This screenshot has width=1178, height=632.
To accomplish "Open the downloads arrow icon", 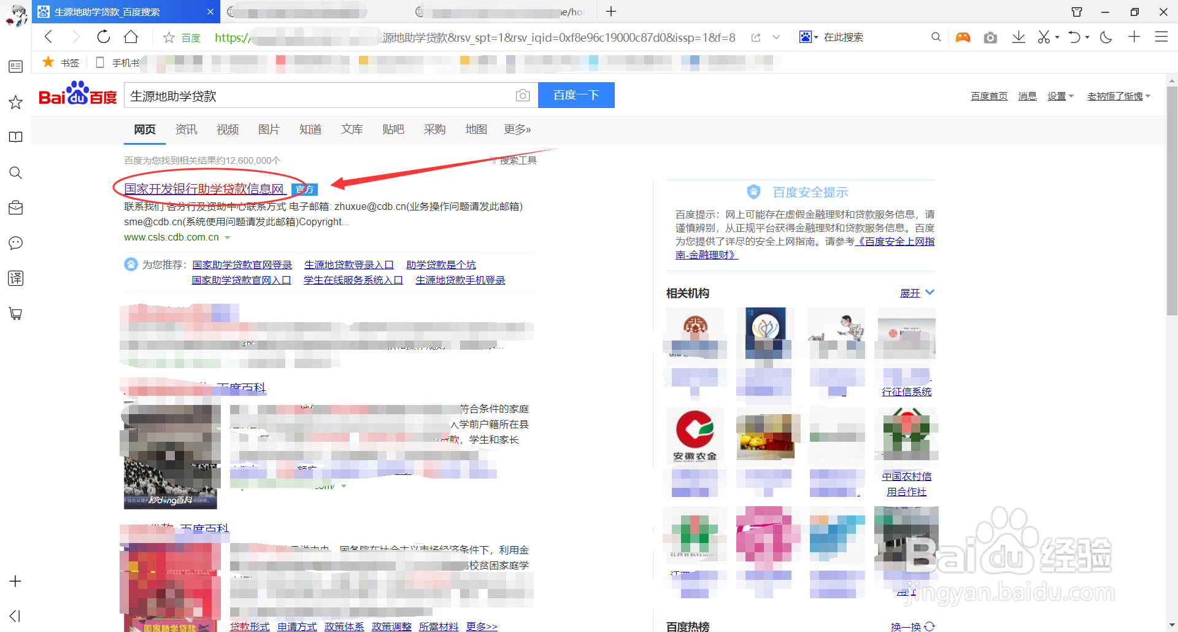I will pos(1018,37).
